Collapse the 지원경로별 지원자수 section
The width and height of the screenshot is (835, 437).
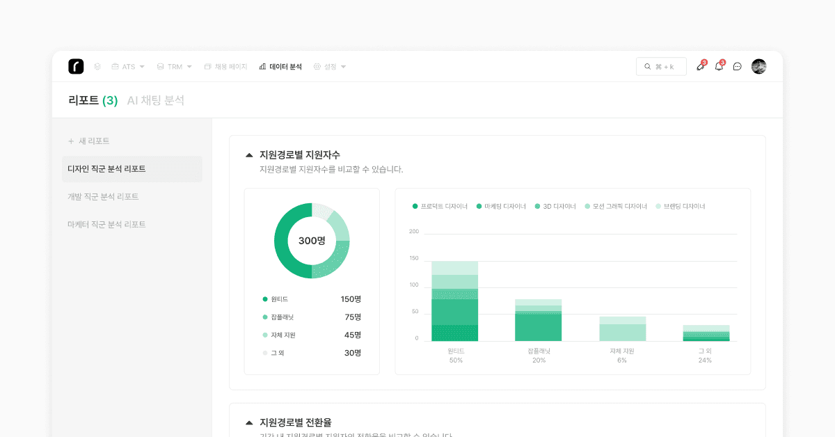pos(249,154)
